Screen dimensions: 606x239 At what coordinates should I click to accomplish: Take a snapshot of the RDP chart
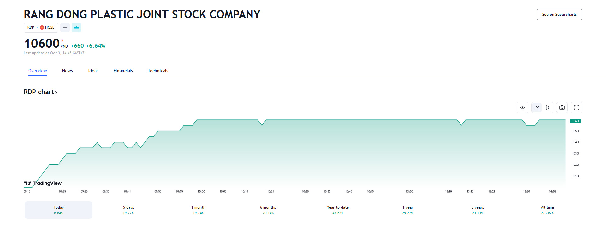[562, 107]
